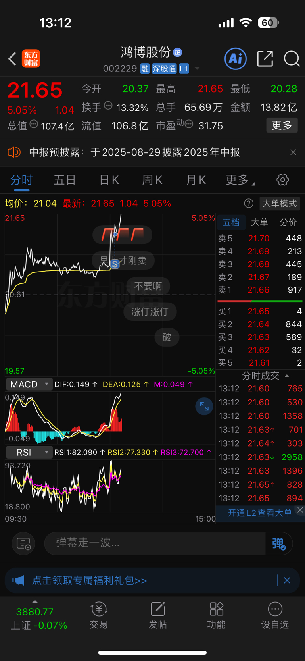The image size is (305, 661).
Task: Select the 分价 tab
Action: point(288,222)
